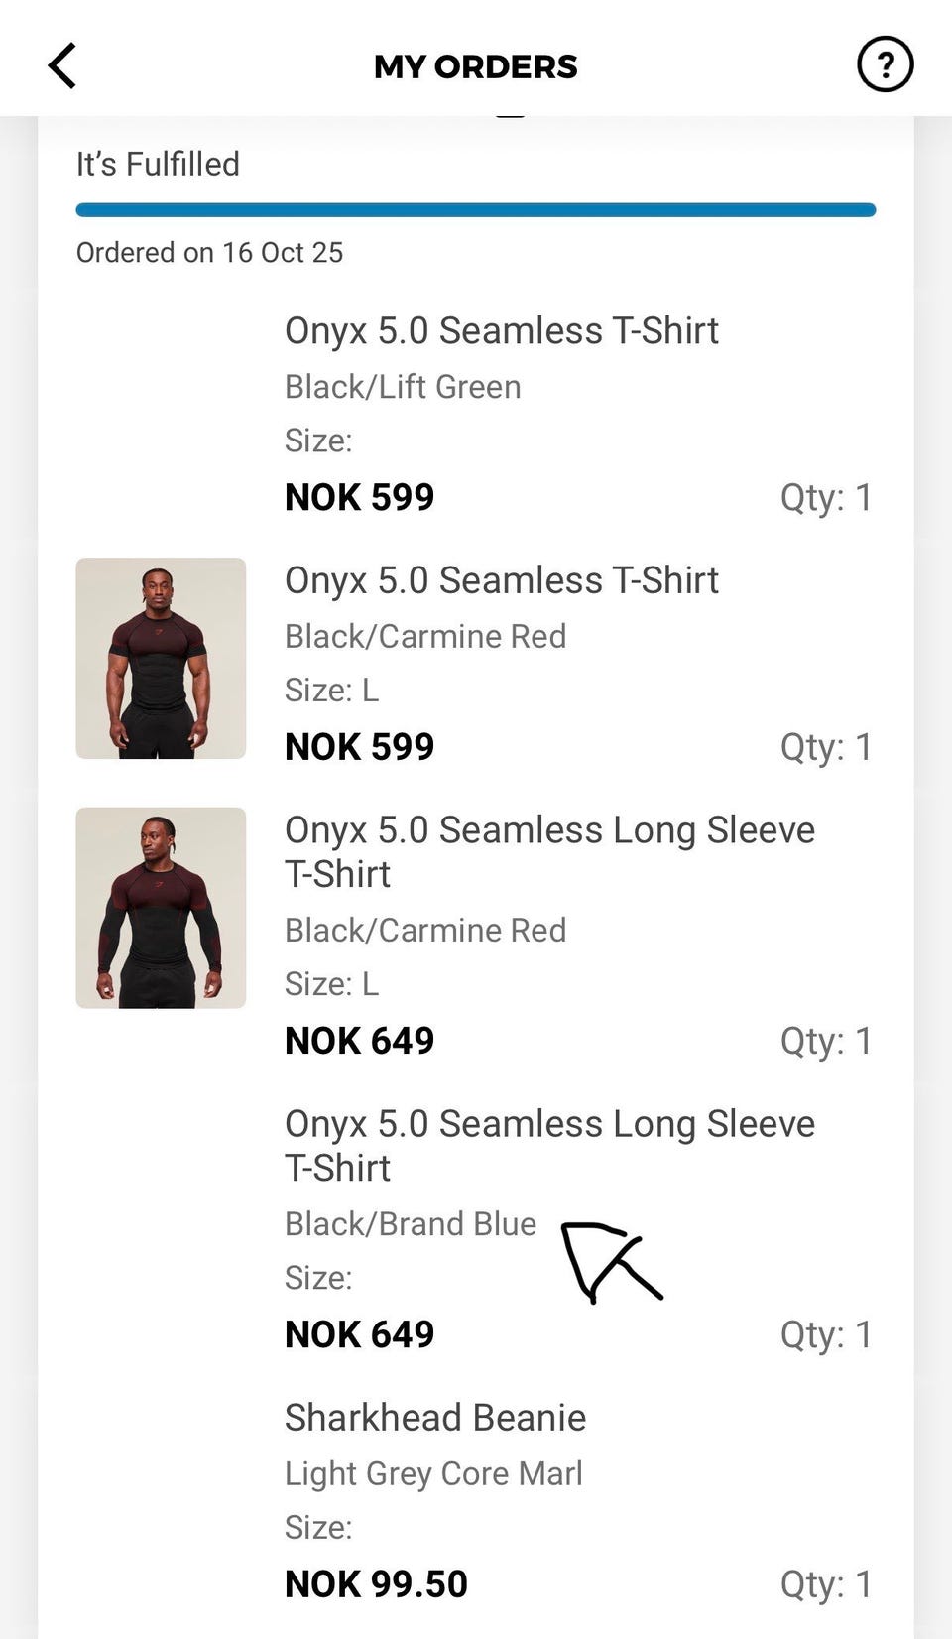Open the help question mark icon
Viewport: 952px width, 1639px height.
coord(885,64)
